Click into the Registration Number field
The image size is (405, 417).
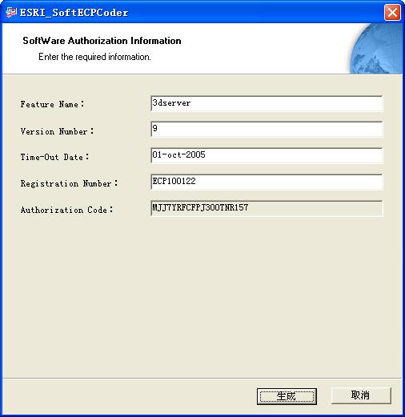click(x=267, y=182)
